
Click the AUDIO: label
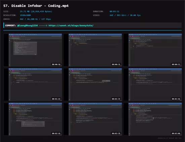click(7, 19)
